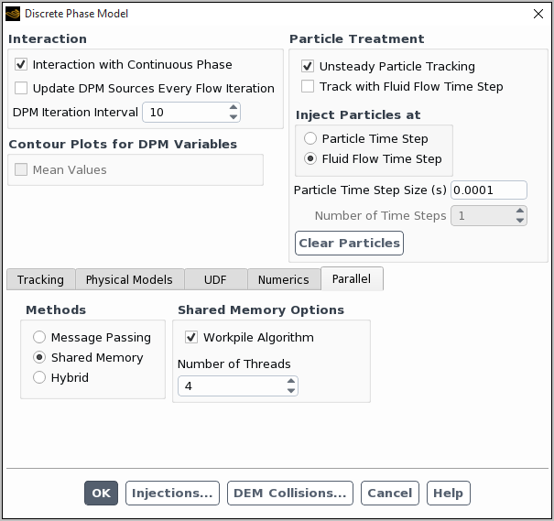Close the Discrete Phase Model dialog
The width and height of the screenshot is (554, 521).
(x=538, y=14)
